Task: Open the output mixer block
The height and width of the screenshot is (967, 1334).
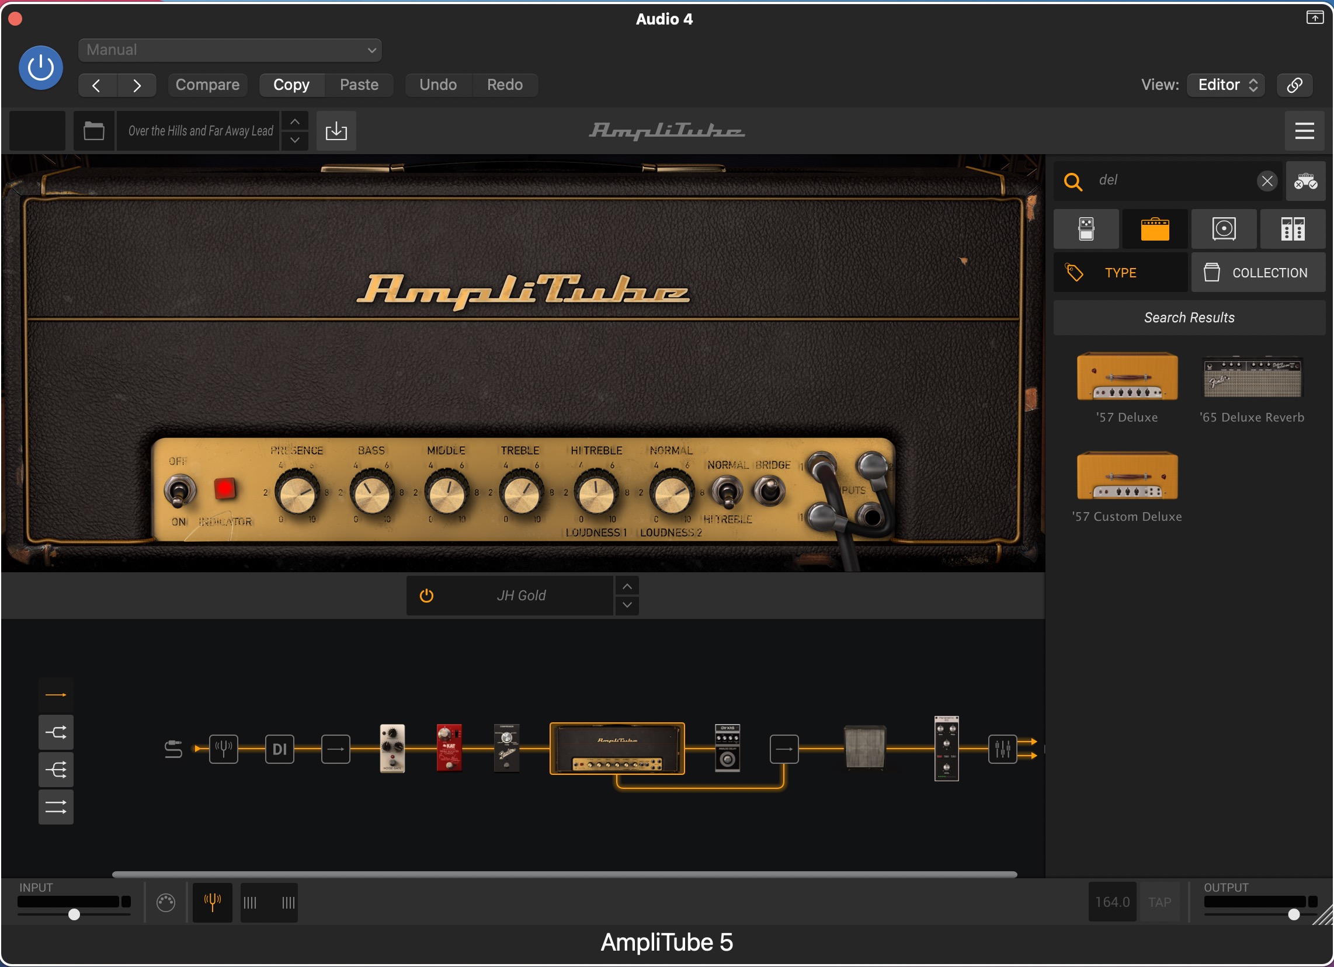Action: (x=1003, y=749)
